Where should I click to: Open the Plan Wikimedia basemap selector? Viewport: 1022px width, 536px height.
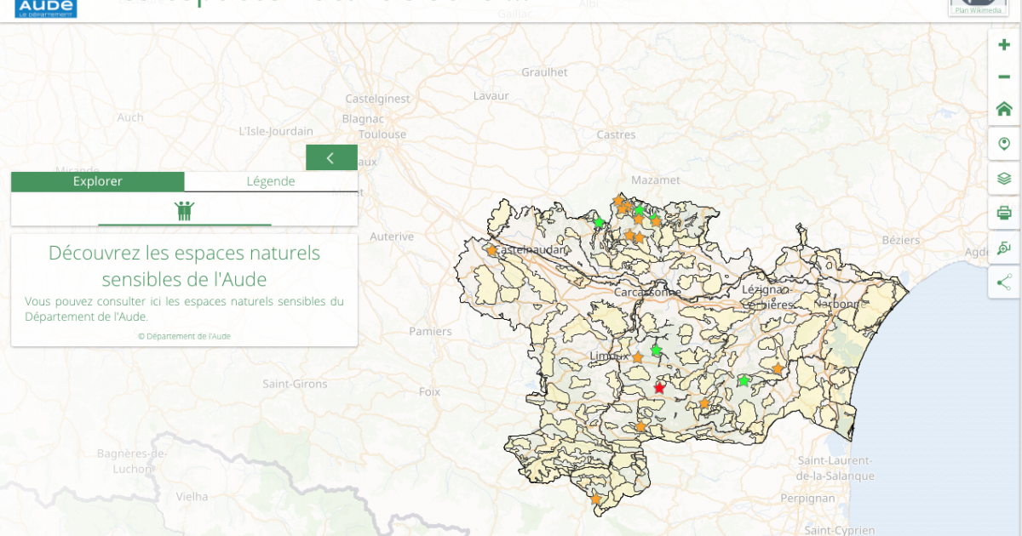tap(977, 9)
